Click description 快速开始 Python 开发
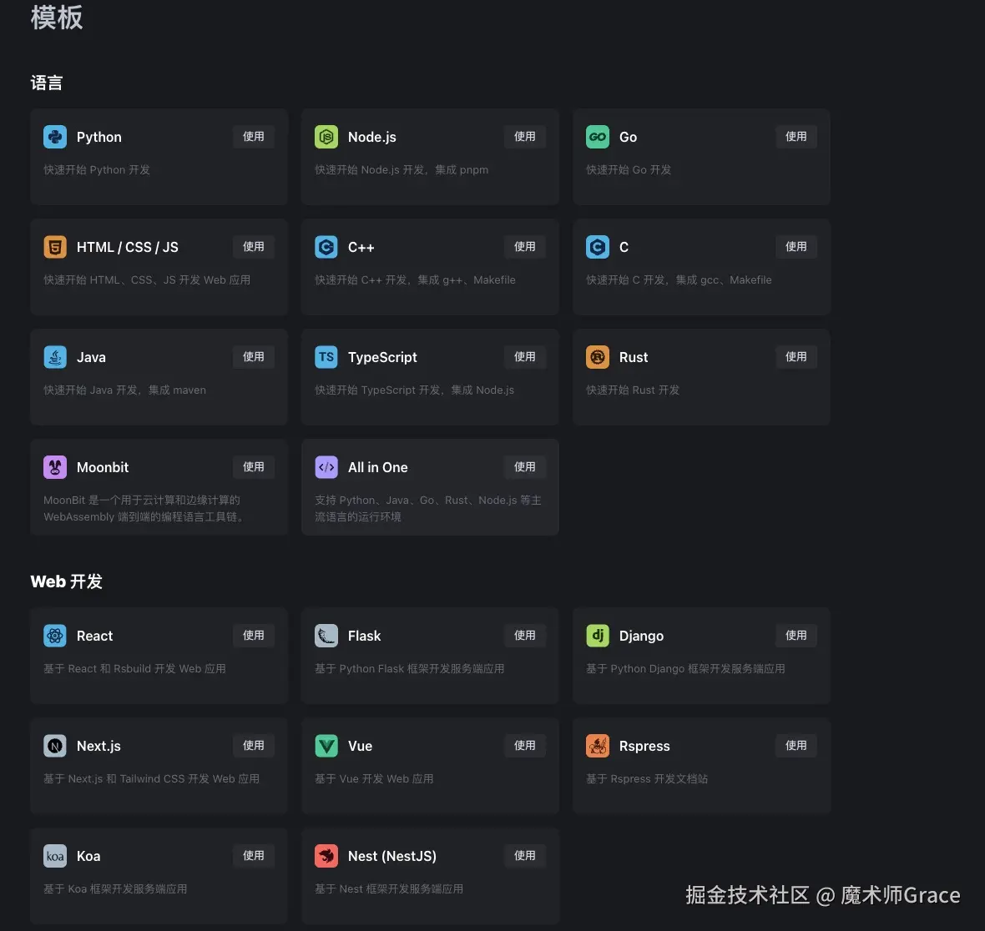The width and height of the screenshot is (985, 931). [97, 170]
